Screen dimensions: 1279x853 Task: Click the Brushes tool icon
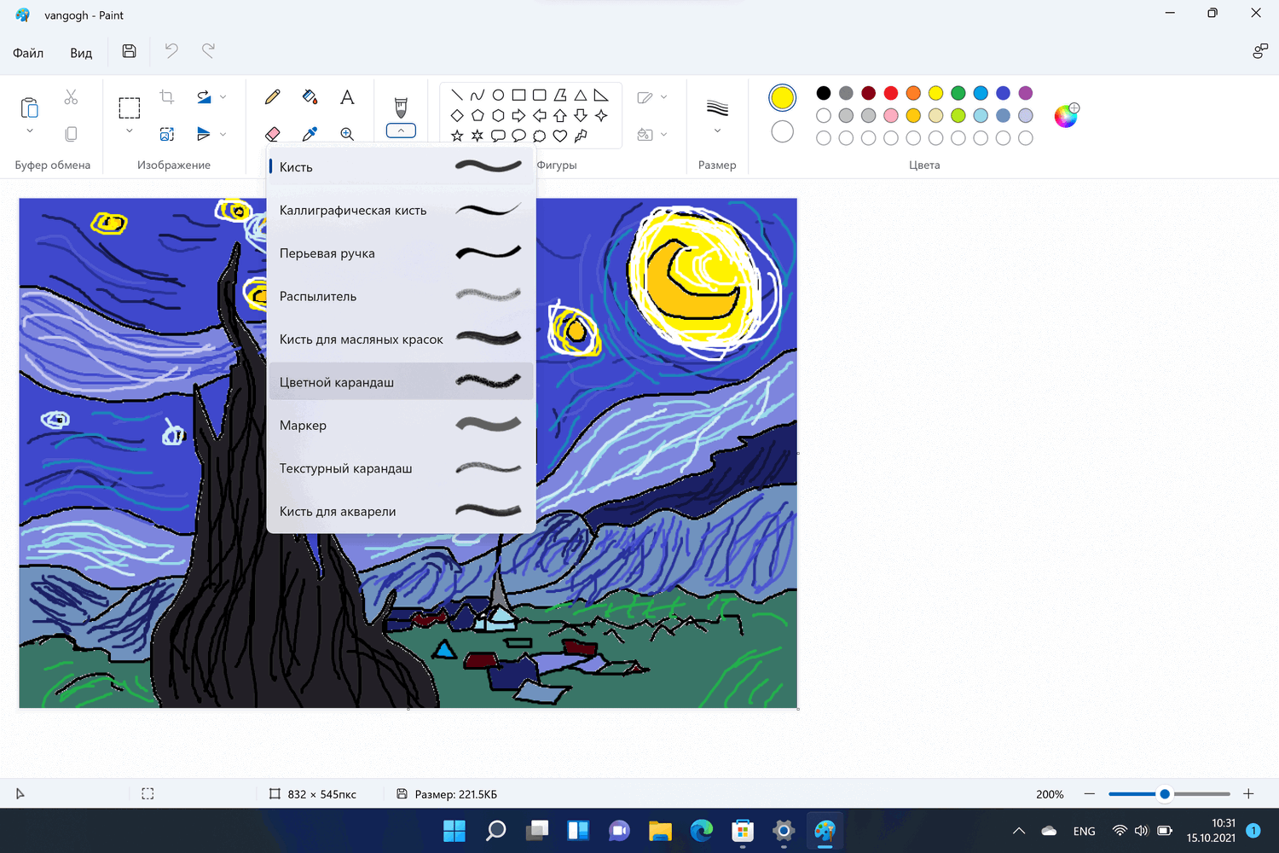pos(401,107)
